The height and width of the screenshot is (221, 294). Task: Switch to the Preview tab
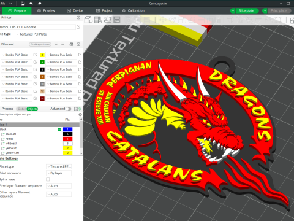pyautogui.click(x=46, y=10)
